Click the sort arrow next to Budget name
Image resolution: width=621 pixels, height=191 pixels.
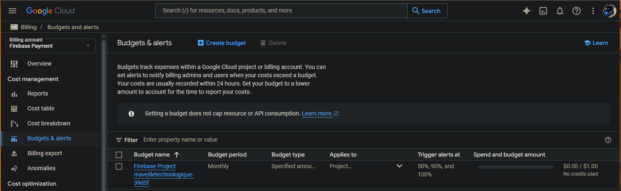pos(177,154)
